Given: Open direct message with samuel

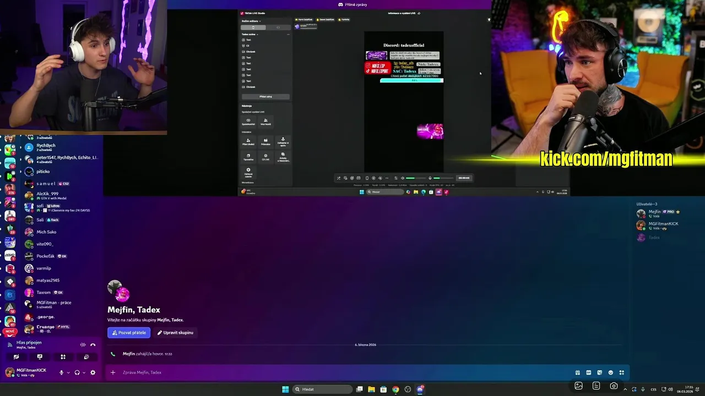Looking at the screenshot, I should 62,184.
